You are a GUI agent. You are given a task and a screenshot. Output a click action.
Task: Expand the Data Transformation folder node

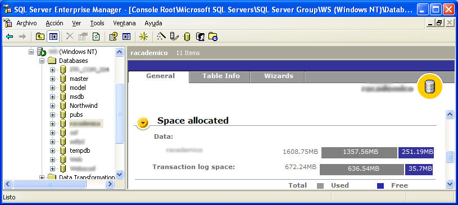coord(42,177)
